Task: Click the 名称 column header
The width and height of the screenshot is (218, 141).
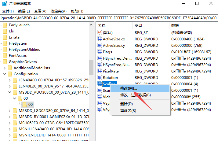Action: click(x=102, y=25)
